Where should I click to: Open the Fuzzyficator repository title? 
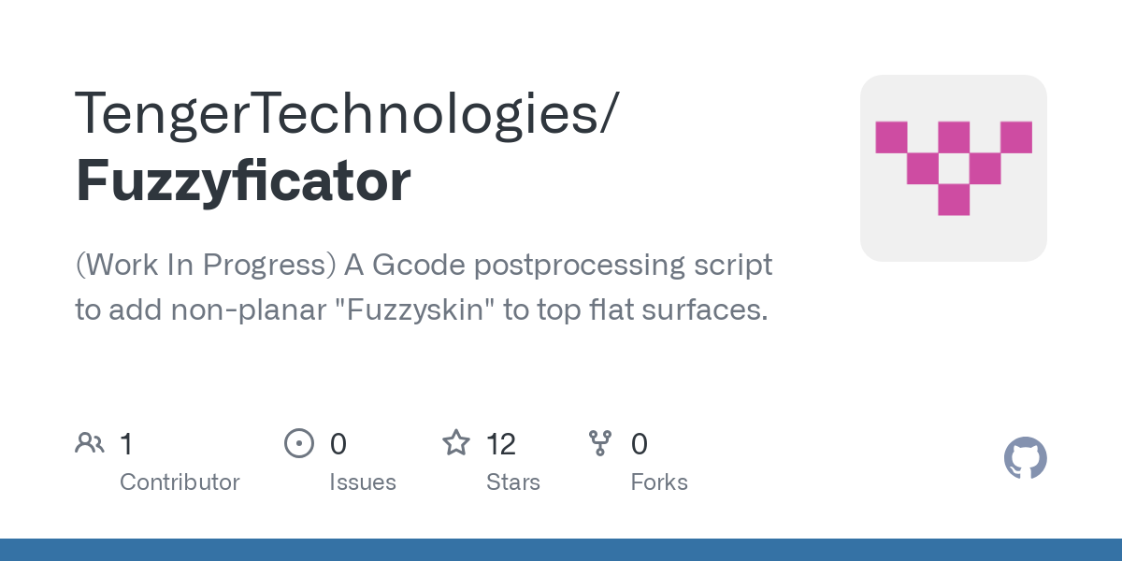(x=243, y=180)
